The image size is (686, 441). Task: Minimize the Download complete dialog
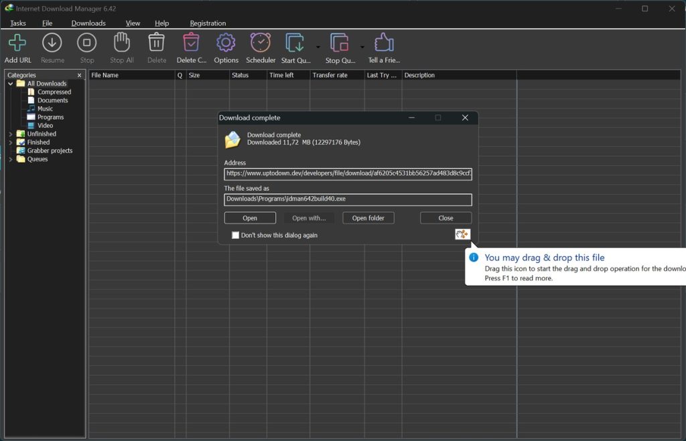pos(411,118)
